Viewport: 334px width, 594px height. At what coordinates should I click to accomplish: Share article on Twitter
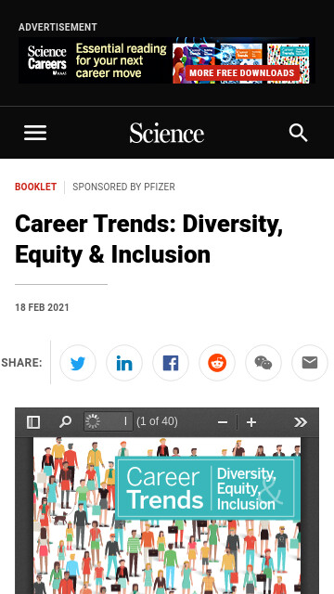[x=78, y=363]
